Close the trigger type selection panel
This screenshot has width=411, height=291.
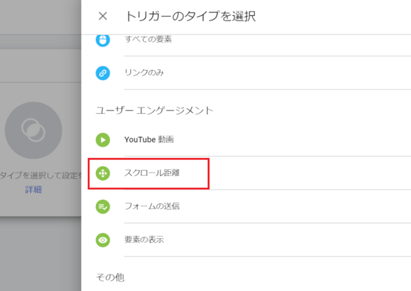[103, 16]
